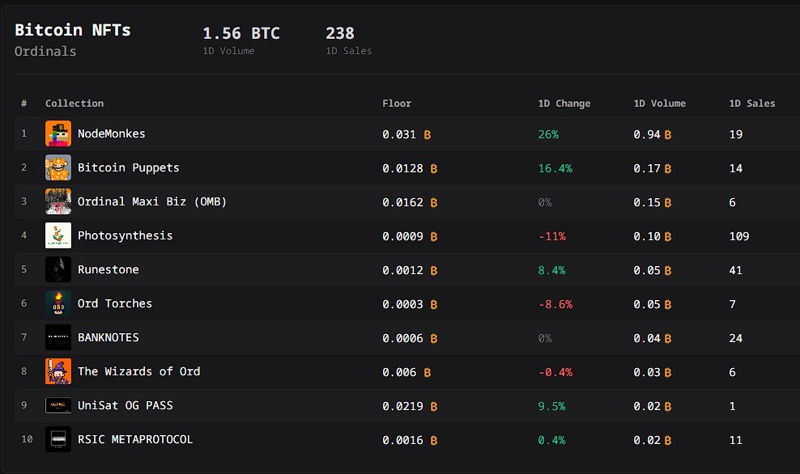Image resolution: width=800 pixels, height=474 pixels.
Task: Sort table by Floor column
Action: 397,104
